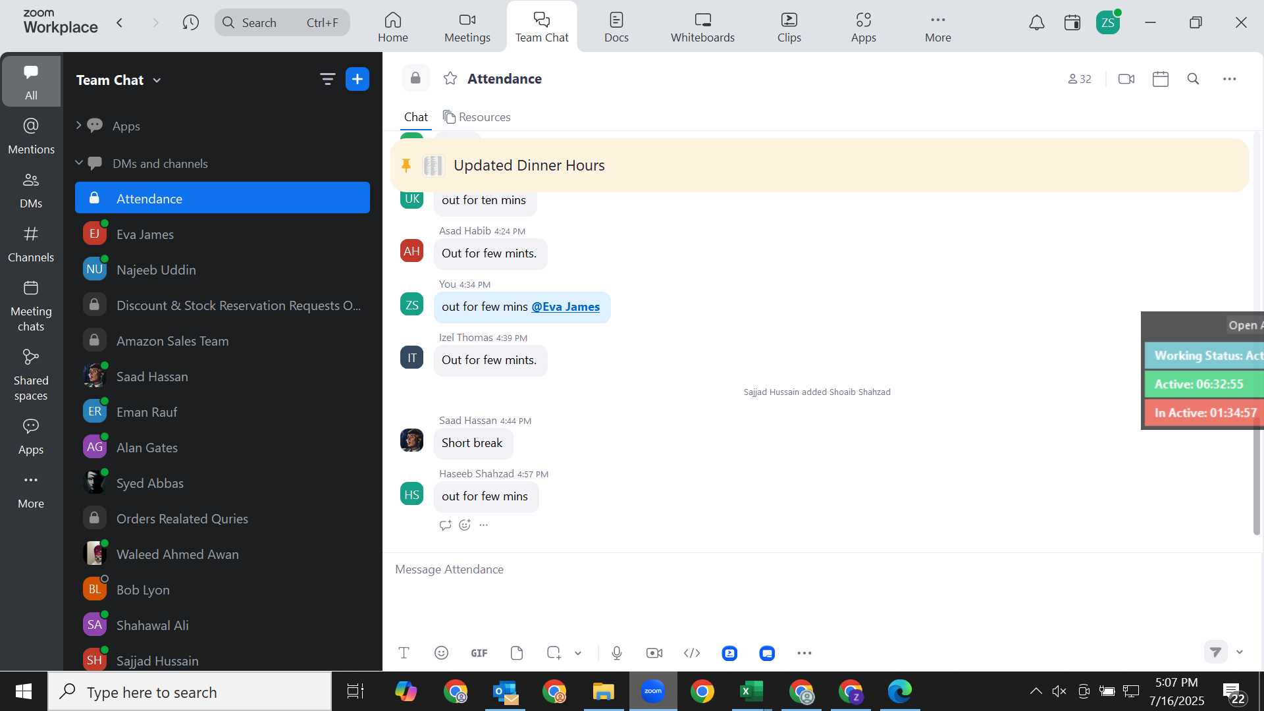This screenshot has width=1264, height=711.
Task: Expand send options arrow
Action: point(1240,652)
